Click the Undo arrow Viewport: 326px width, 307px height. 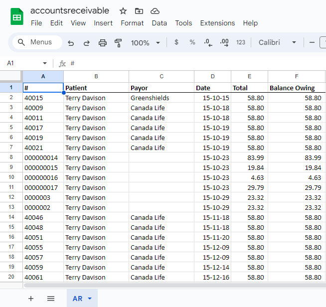71,43
